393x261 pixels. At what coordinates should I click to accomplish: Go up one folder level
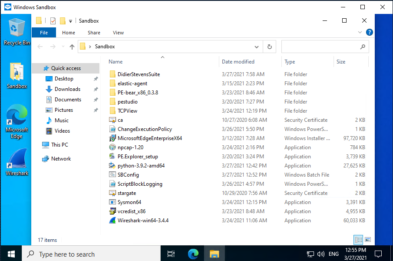point(72,47)
